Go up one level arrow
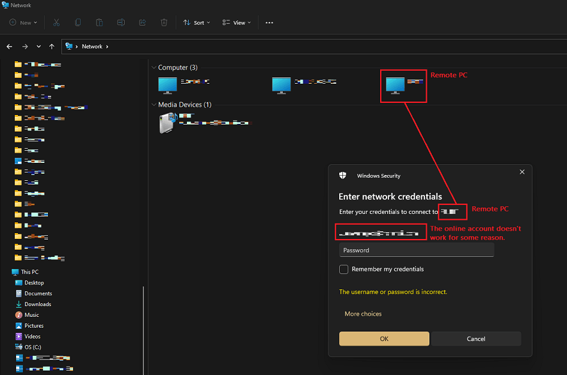 (52, 46)
